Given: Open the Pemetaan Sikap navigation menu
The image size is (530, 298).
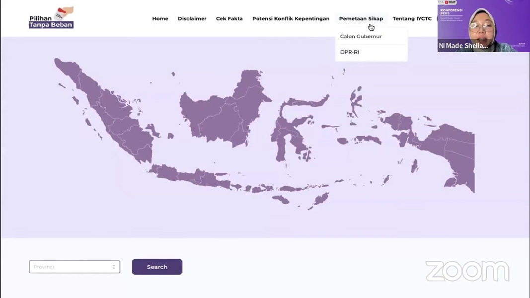Looking at the screenshot, I should pyautogui.click(x=361, y=18).
